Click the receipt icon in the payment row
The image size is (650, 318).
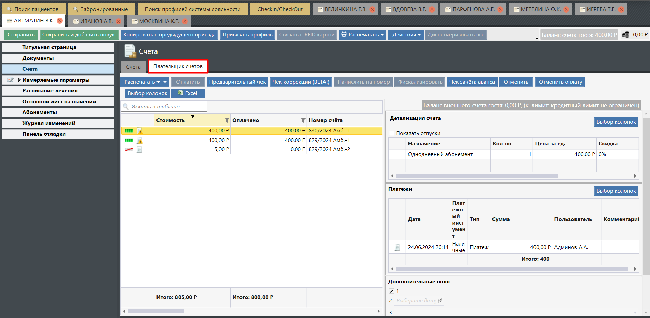coord(397,247)
